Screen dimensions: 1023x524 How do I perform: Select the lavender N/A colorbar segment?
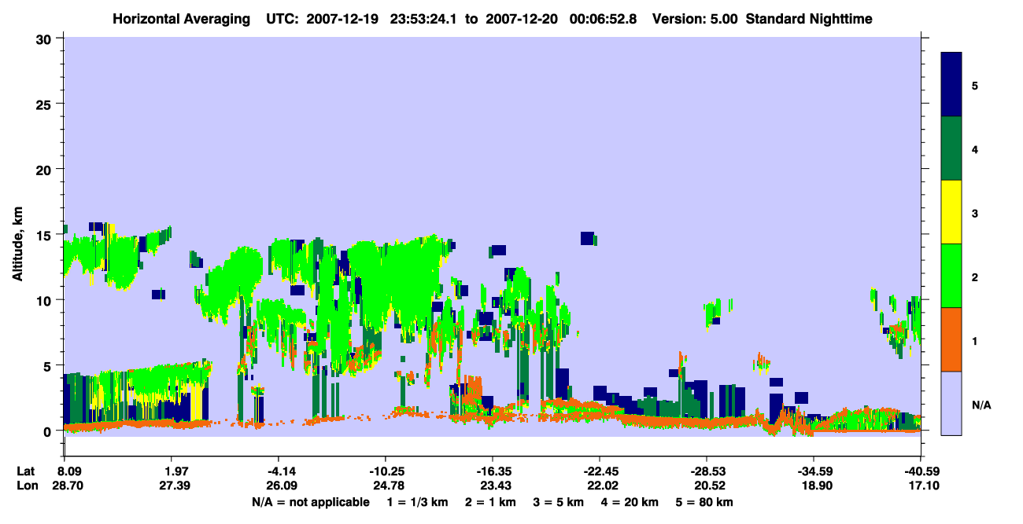click(x=951, y=403)
